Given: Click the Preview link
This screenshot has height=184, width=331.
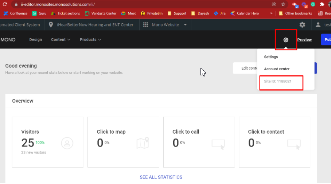Looking at the screenshot, I should pyautogui.click(x=304, y=40).
